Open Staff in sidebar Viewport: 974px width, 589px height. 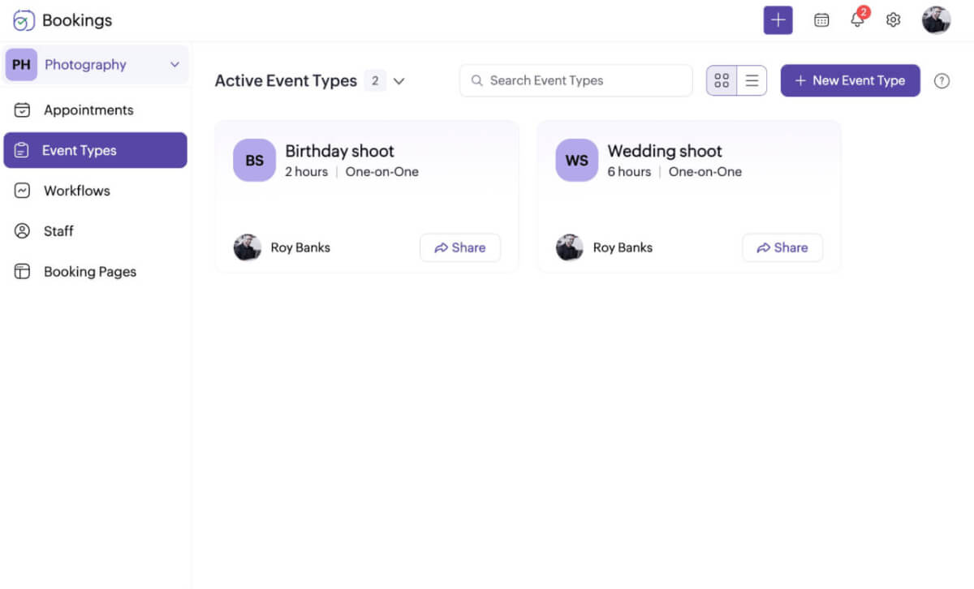pyautogui.click(x=58, y=231)
